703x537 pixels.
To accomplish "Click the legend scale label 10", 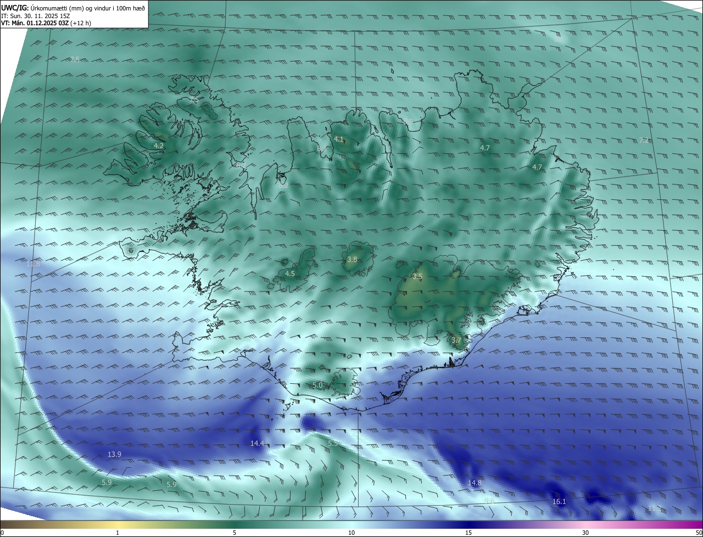I will [x=351, y=533].
